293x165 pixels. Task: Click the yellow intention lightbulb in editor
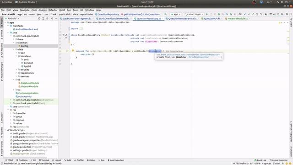73,51
